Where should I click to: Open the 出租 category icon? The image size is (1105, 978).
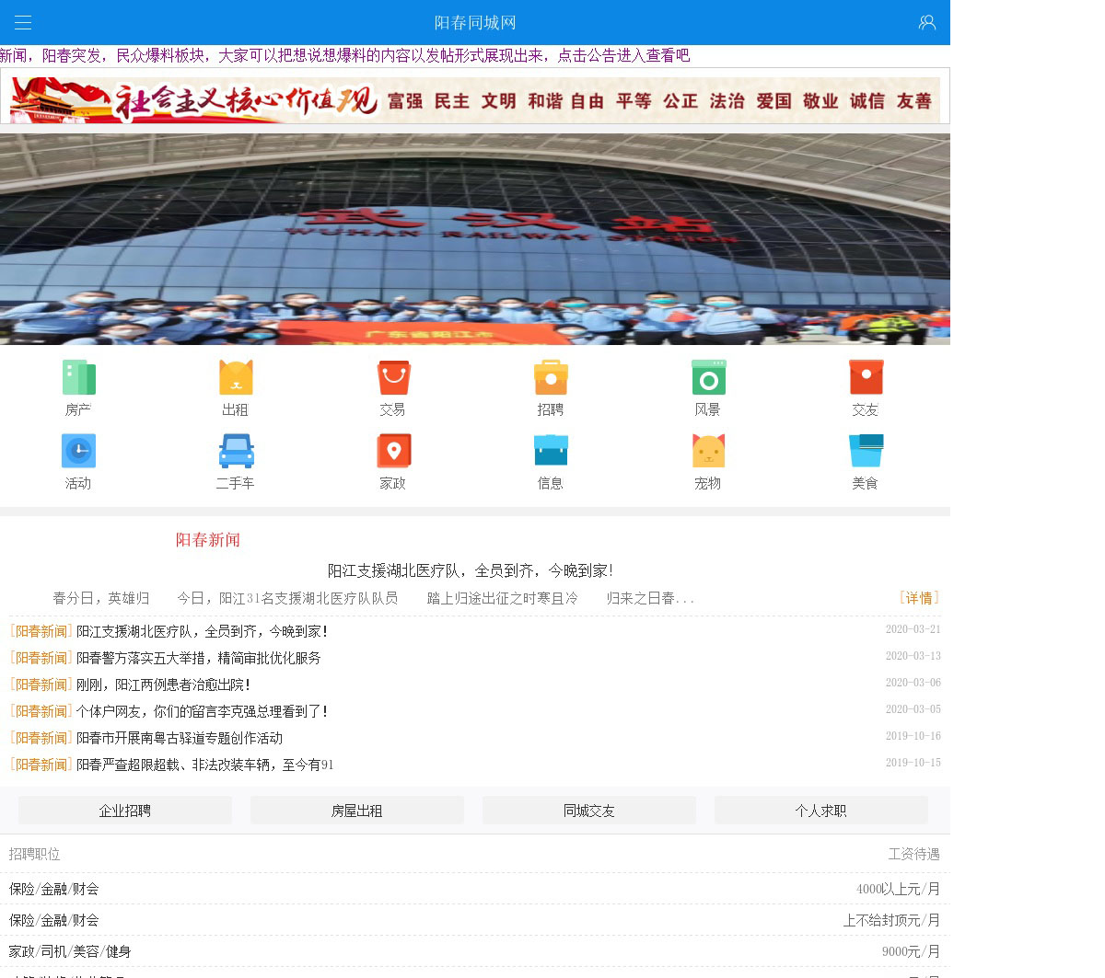(236, 377)
